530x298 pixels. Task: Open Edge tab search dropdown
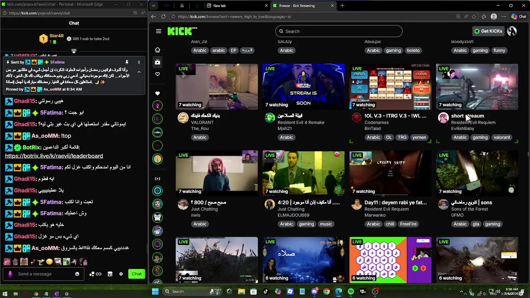coord(154,6)
